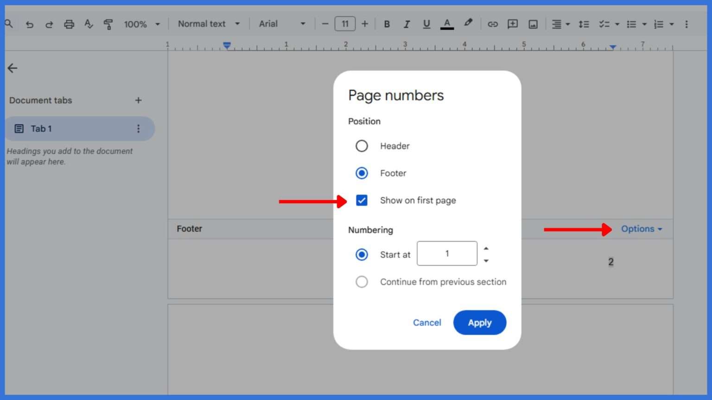
Task: Open the Normal text styles dropdown
Action: click(209, 24)
